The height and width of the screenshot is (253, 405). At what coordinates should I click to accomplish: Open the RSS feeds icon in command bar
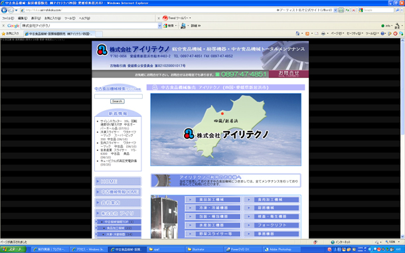pos(307,34)
